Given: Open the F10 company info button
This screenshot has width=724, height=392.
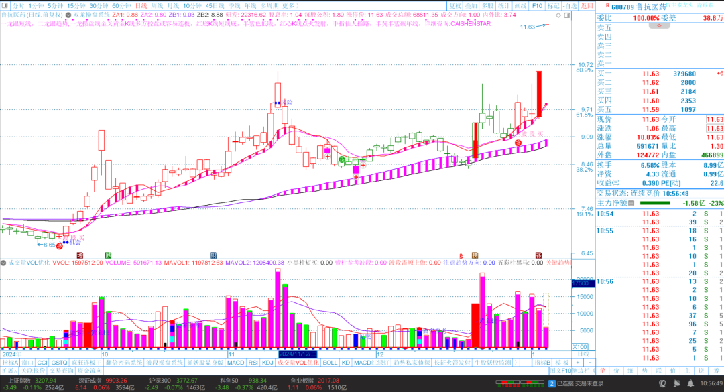Looking at the screenshot, I should (x=538, y=6).
